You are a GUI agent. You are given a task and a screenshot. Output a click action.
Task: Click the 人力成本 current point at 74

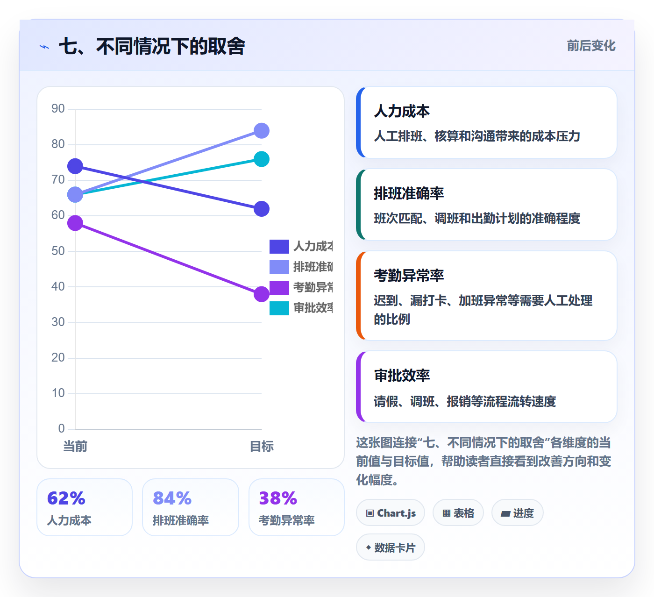pyautogui.click(x=75, y=166)
